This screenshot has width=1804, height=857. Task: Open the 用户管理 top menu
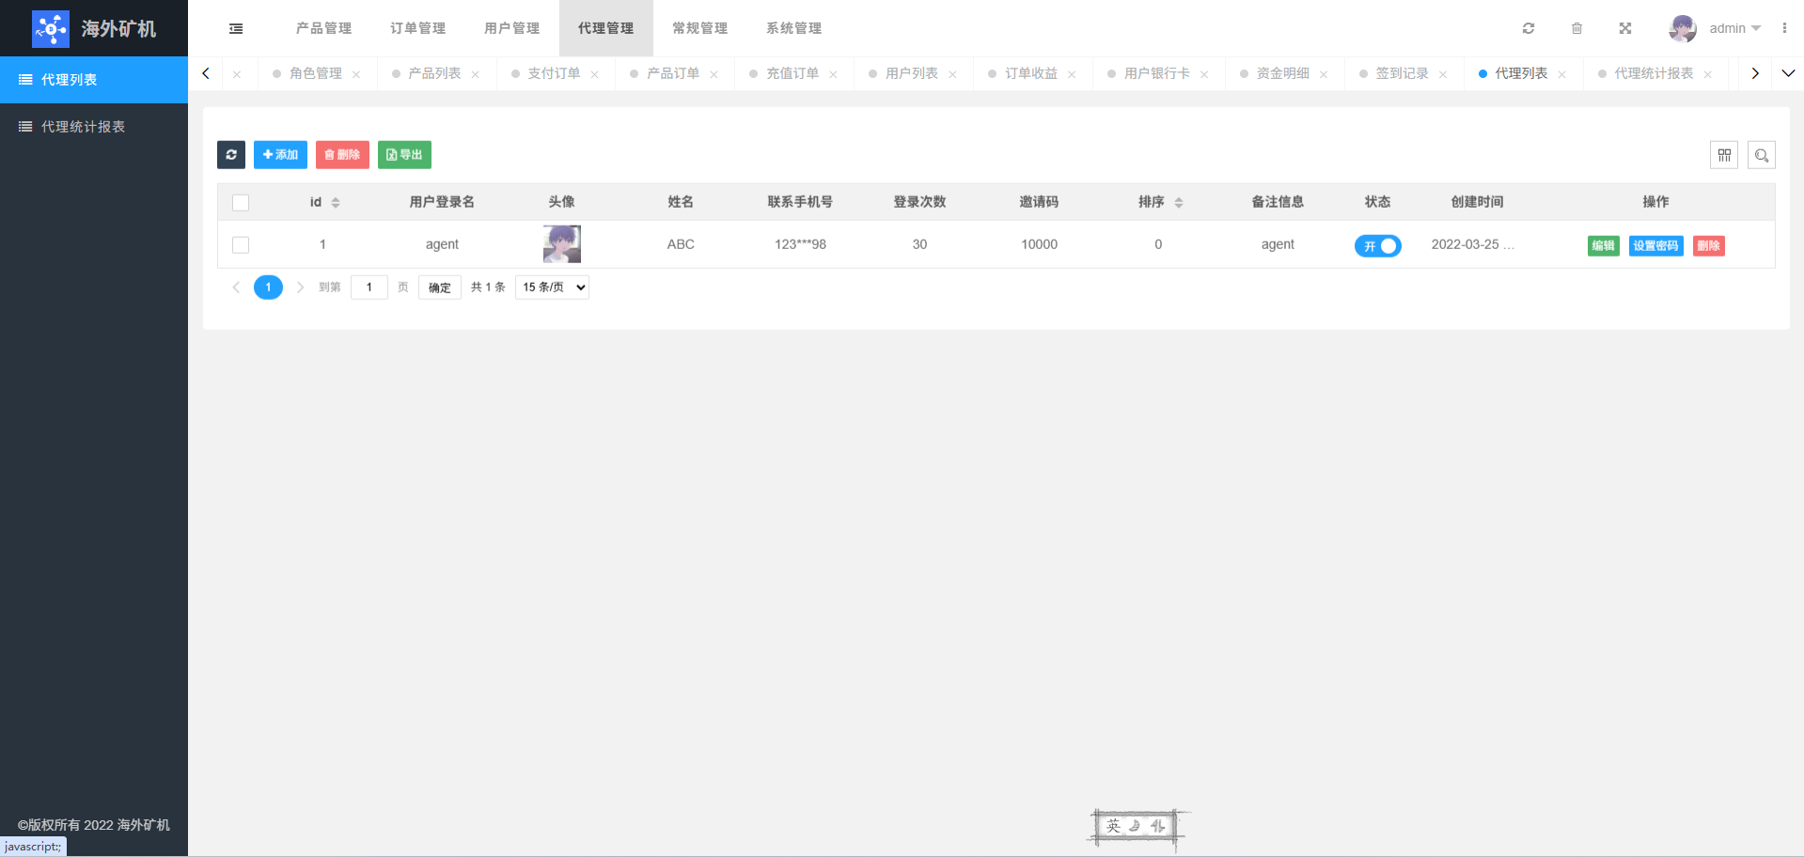click(511, 28)
